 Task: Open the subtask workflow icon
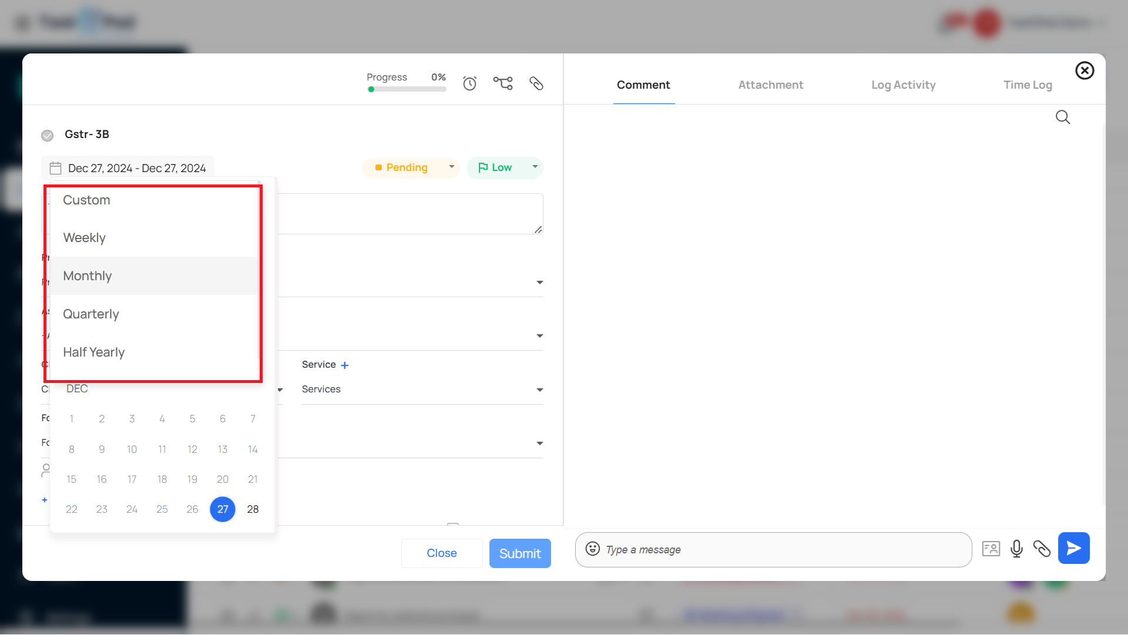[x=502, y=83]
